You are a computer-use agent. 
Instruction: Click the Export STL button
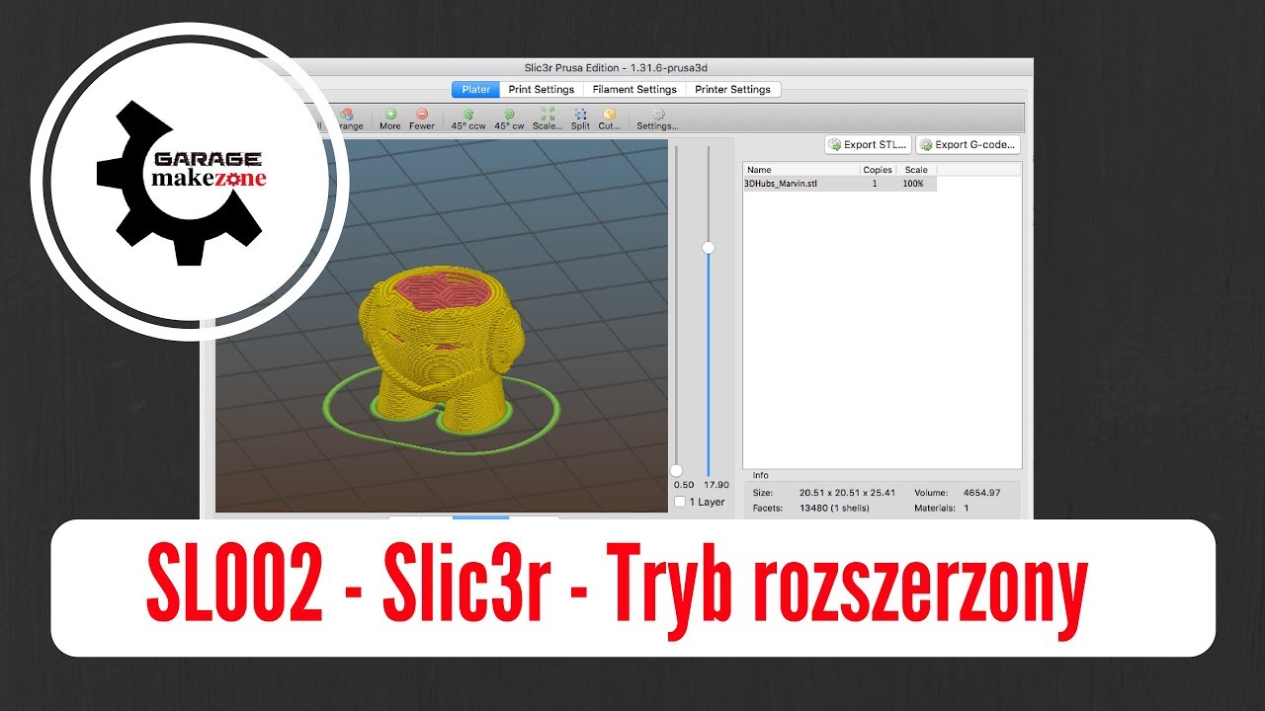point(868,144)
